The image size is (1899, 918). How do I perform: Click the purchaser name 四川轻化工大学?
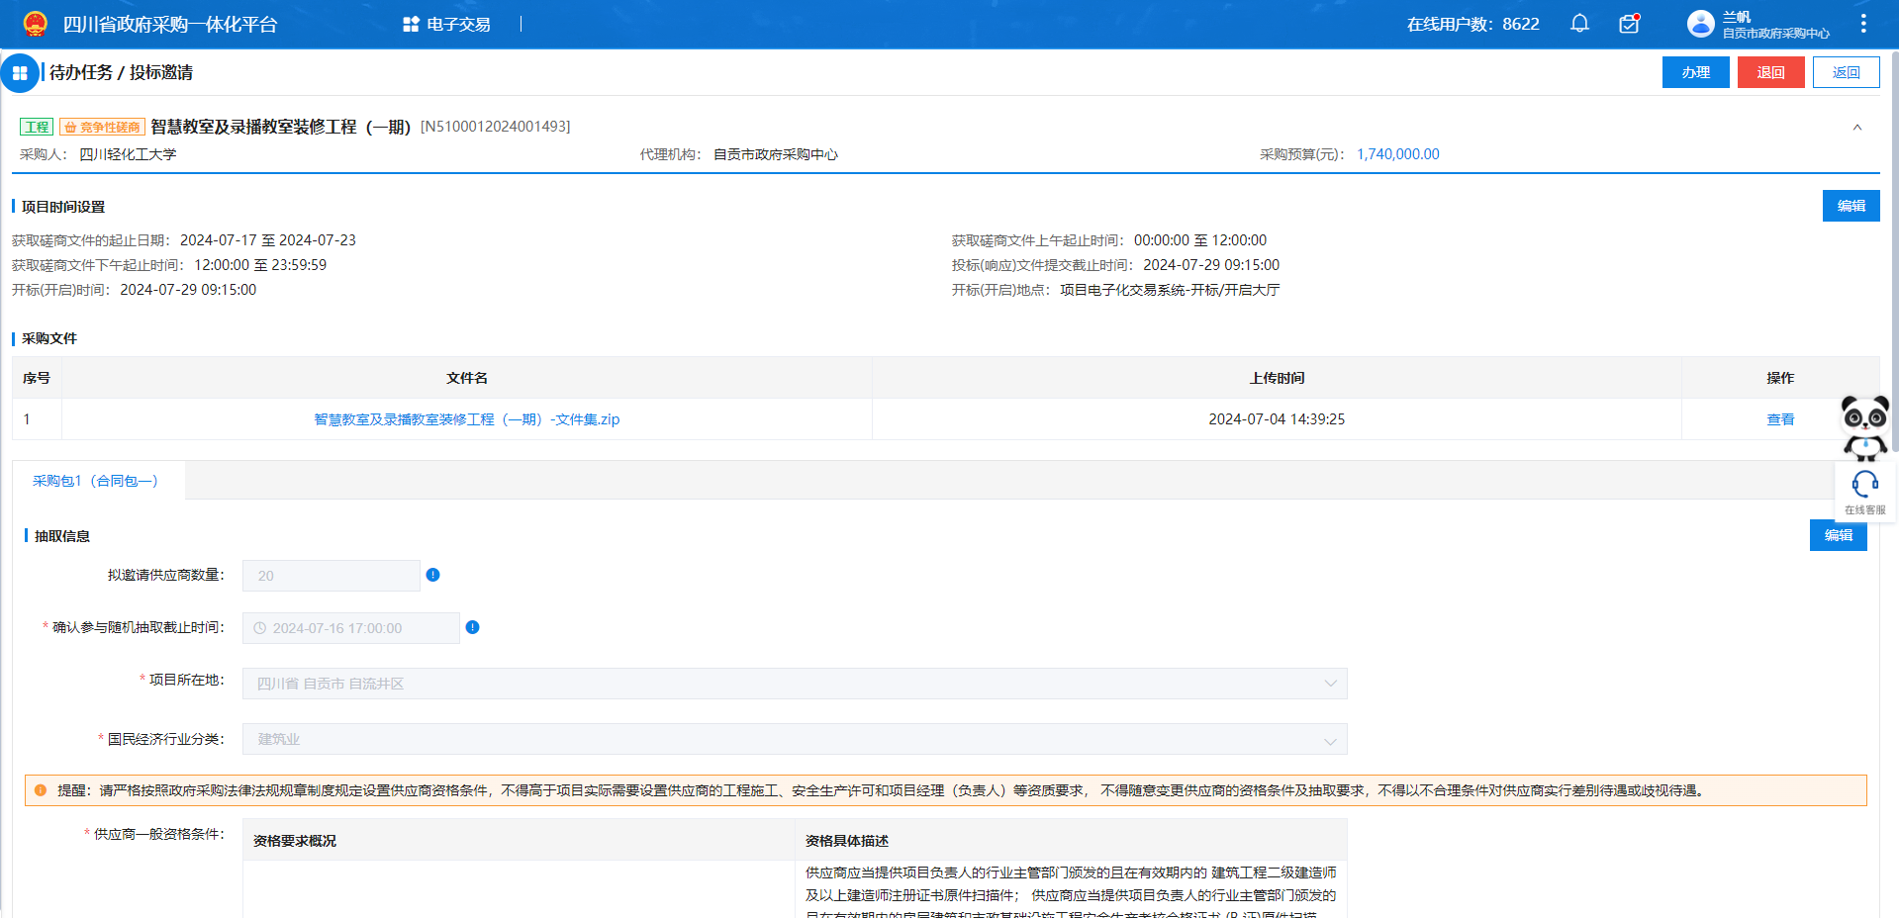tap(128, 154)
